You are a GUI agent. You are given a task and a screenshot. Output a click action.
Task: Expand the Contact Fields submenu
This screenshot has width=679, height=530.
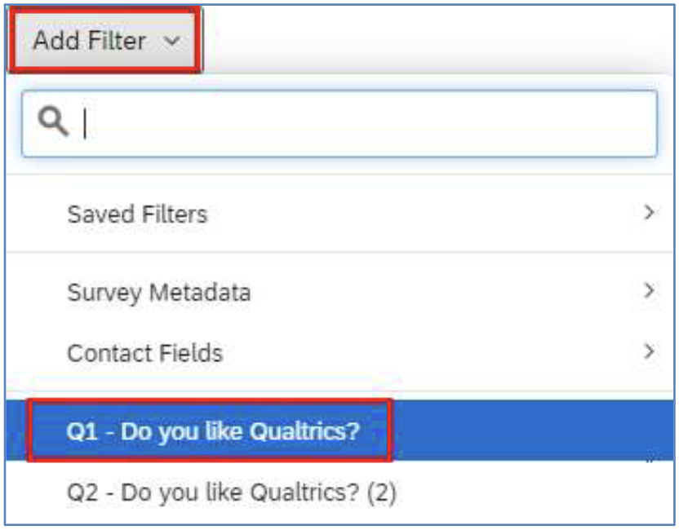click(339, 352)
